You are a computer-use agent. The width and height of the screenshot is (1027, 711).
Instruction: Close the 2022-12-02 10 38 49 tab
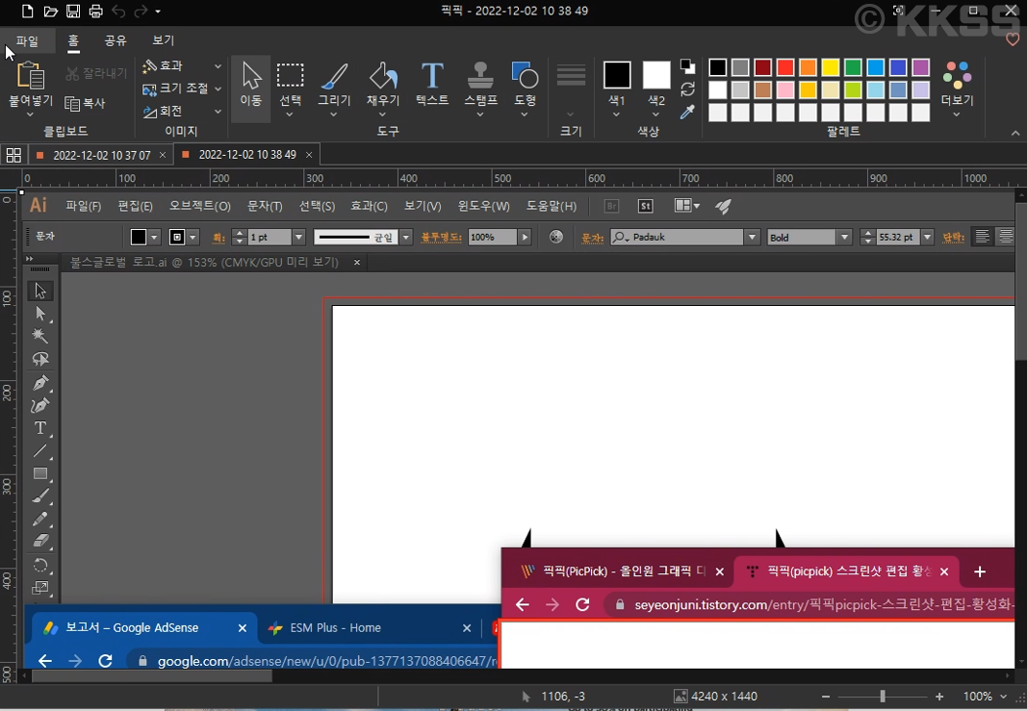click(x=309, y=155)
